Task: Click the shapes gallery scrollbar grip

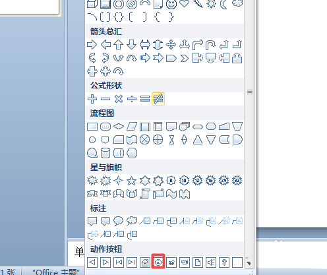Action: (250, 92)
